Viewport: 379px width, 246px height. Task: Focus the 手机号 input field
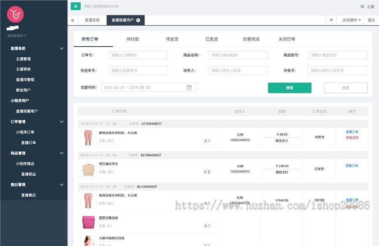point(337,71)
